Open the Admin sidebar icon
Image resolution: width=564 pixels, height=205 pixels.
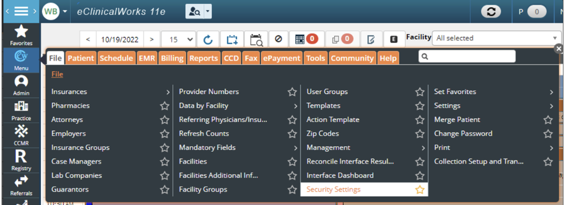pos(21,85)
